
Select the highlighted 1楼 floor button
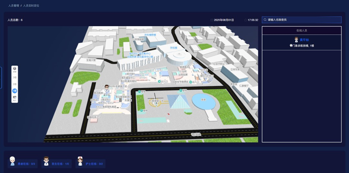pyautogui.click(x=15, y=91)
